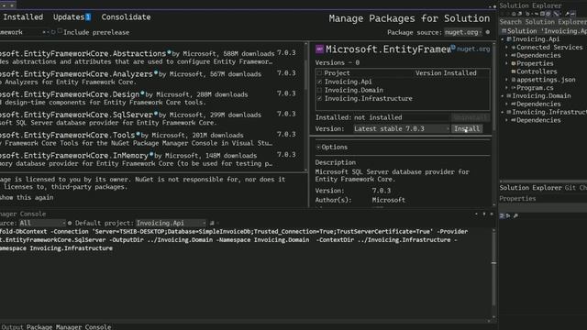Click the verified badge next to EntityFrameworkCore.Tools
The image size is (587, 330).
(x=138, y=134)
